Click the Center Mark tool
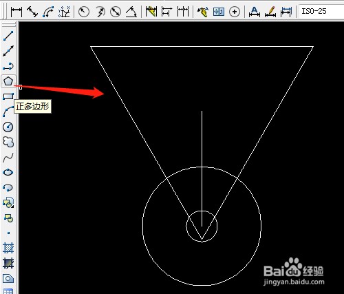Image resolution: width=344 pixels, height=294 pixels. coord(235,12)
